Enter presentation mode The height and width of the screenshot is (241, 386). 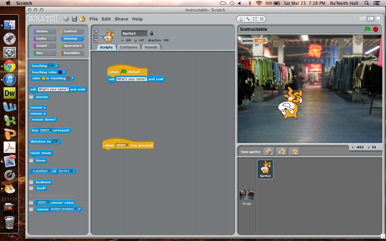(x=378, y=19)
